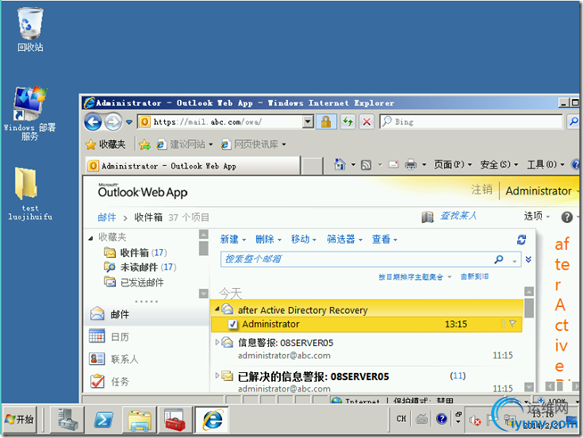Screen dimensions: 583x438
Task: Click the Bing search magnifier button
Action: (574, 121)
